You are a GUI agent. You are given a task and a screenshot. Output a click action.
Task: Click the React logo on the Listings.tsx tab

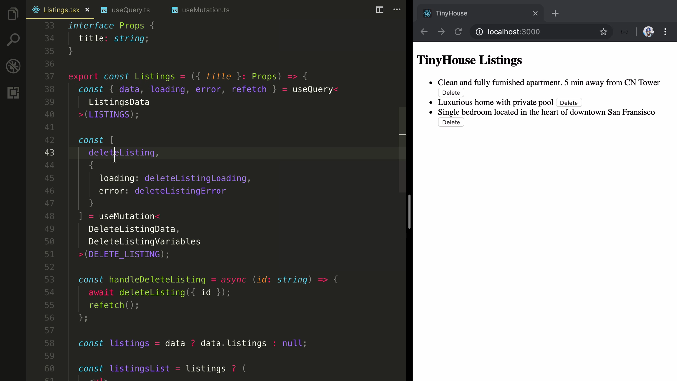coord(36,10)
